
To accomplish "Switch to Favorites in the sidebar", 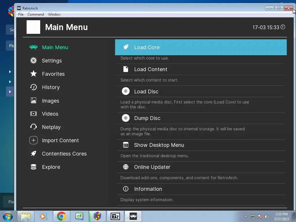I will tap(53, 74).
